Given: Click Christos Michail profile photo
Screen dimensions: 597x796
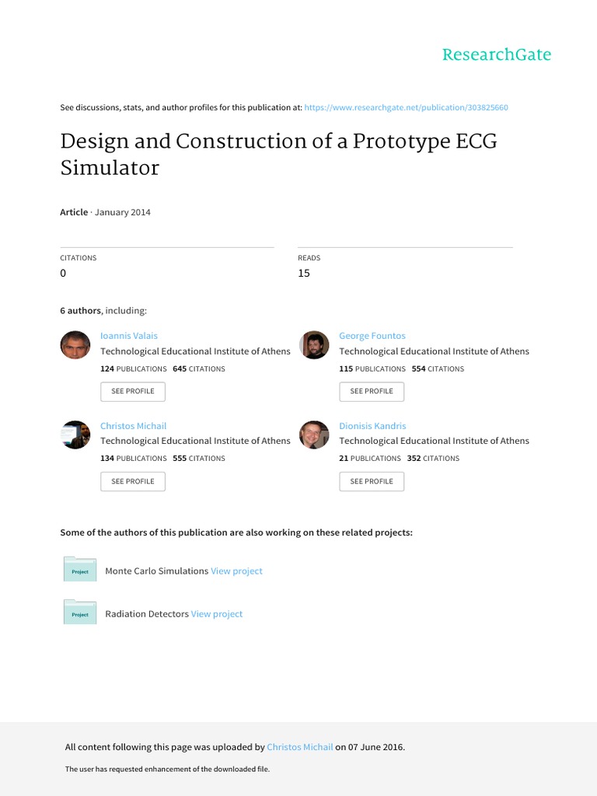Looking at the screenshot, I should tap(75, 435).
